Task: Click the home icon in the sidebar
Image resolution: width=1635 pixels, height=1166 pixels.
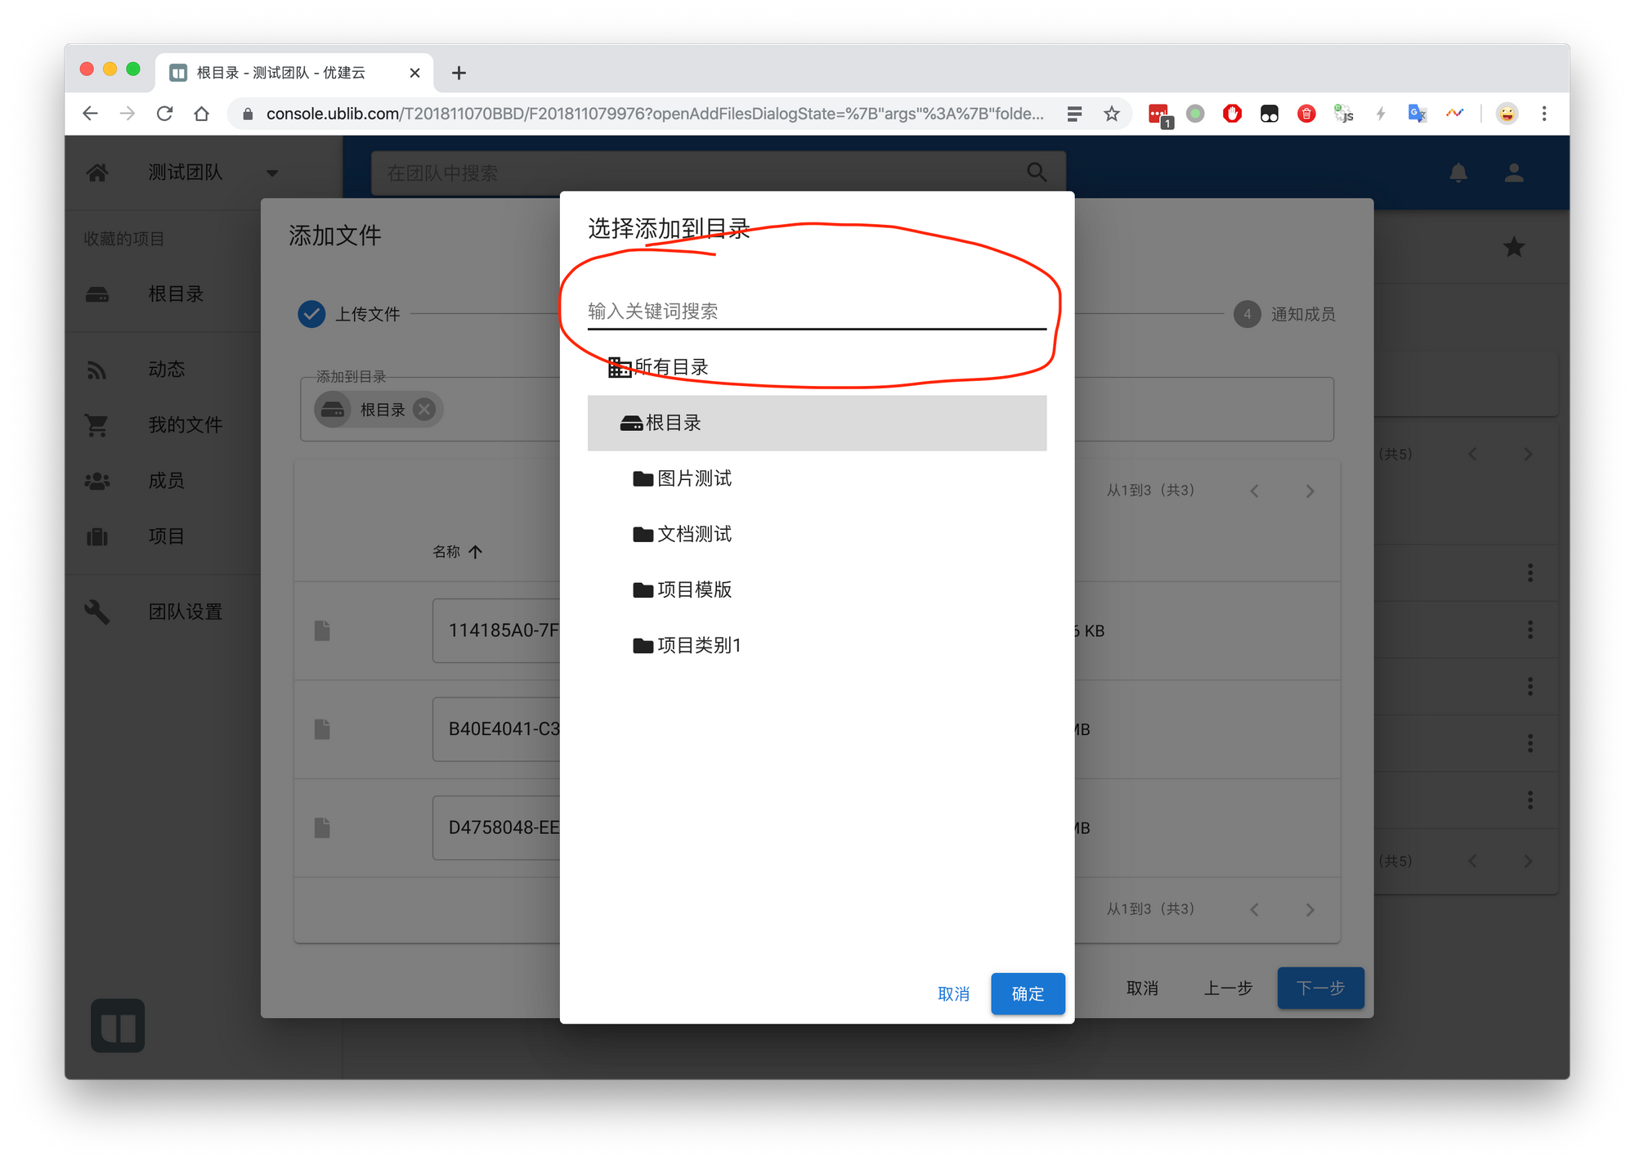Action: 97,173
